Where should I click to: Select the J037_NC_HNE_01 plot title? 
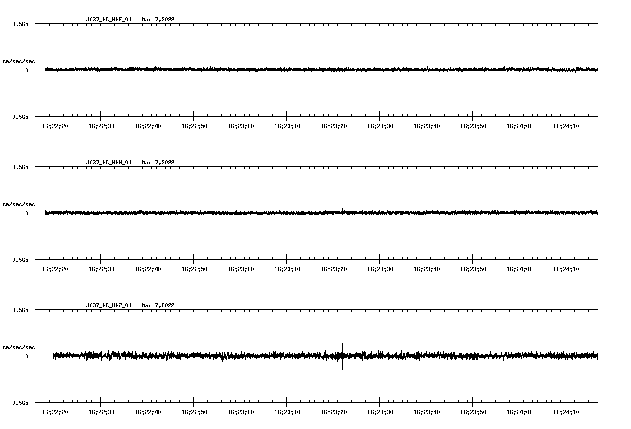pos(109,19)
